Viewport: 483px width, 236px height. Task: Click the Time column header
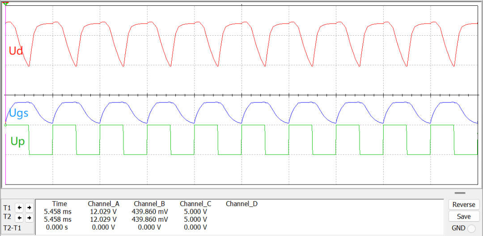point(59,204)
